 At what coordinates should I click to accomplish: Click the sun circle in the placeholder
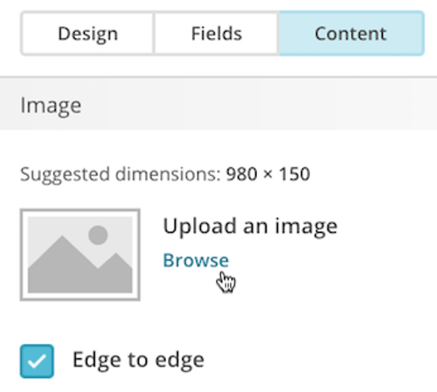(x=98, y=235)
